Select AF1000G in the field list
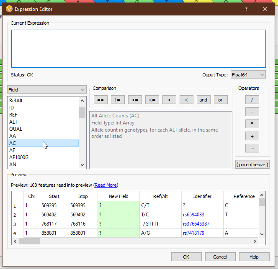Image resolution: width=278 pixels, height=269 pixels. pyautogui.click(x=43, y=157)
